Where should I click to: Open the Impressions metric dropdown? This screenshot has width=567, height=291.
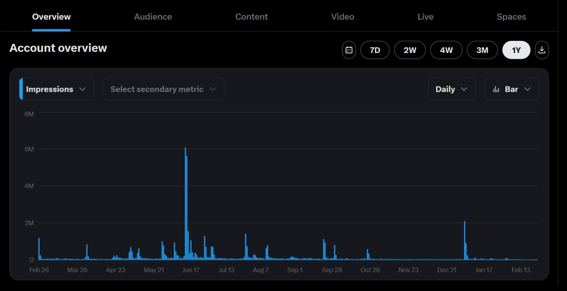coord(57,89)
